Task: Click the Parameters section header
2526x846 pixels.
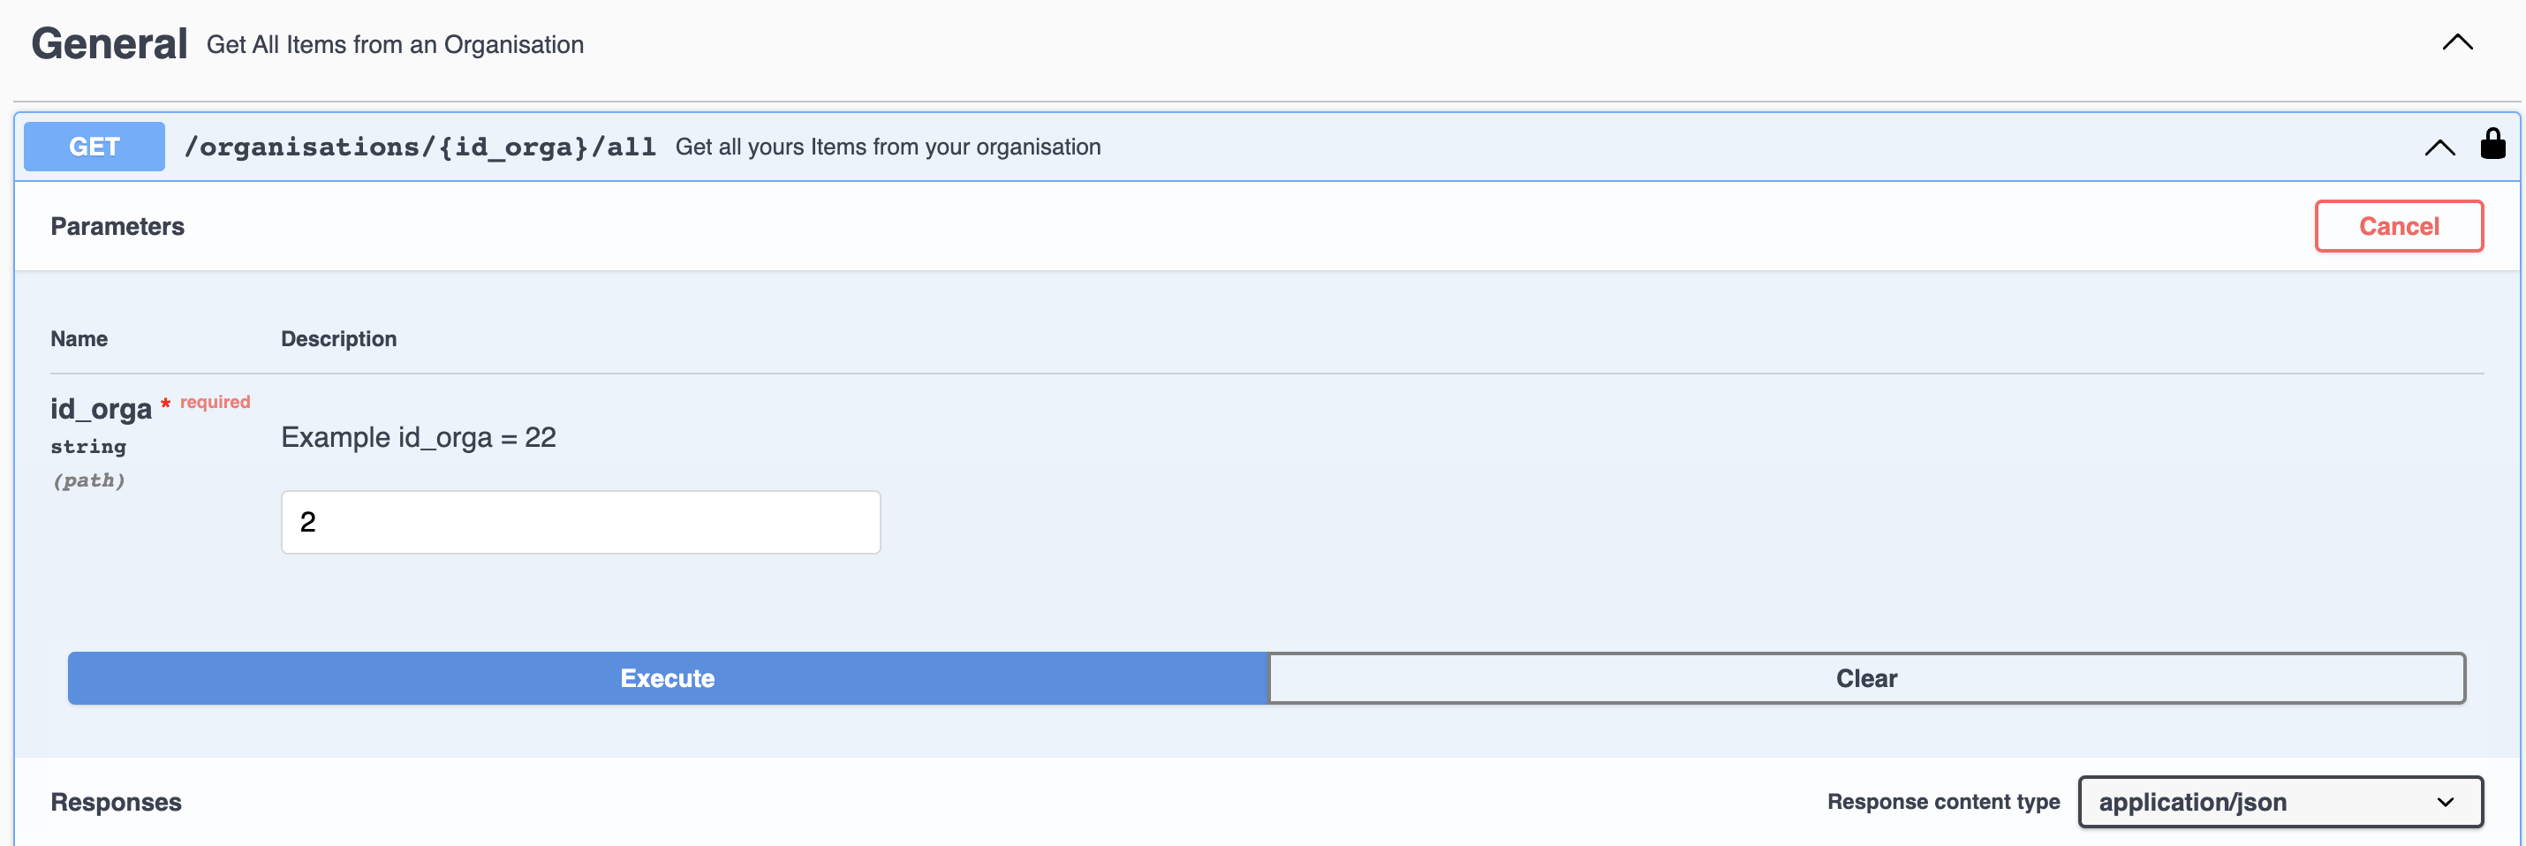Action: coord(117,226)
